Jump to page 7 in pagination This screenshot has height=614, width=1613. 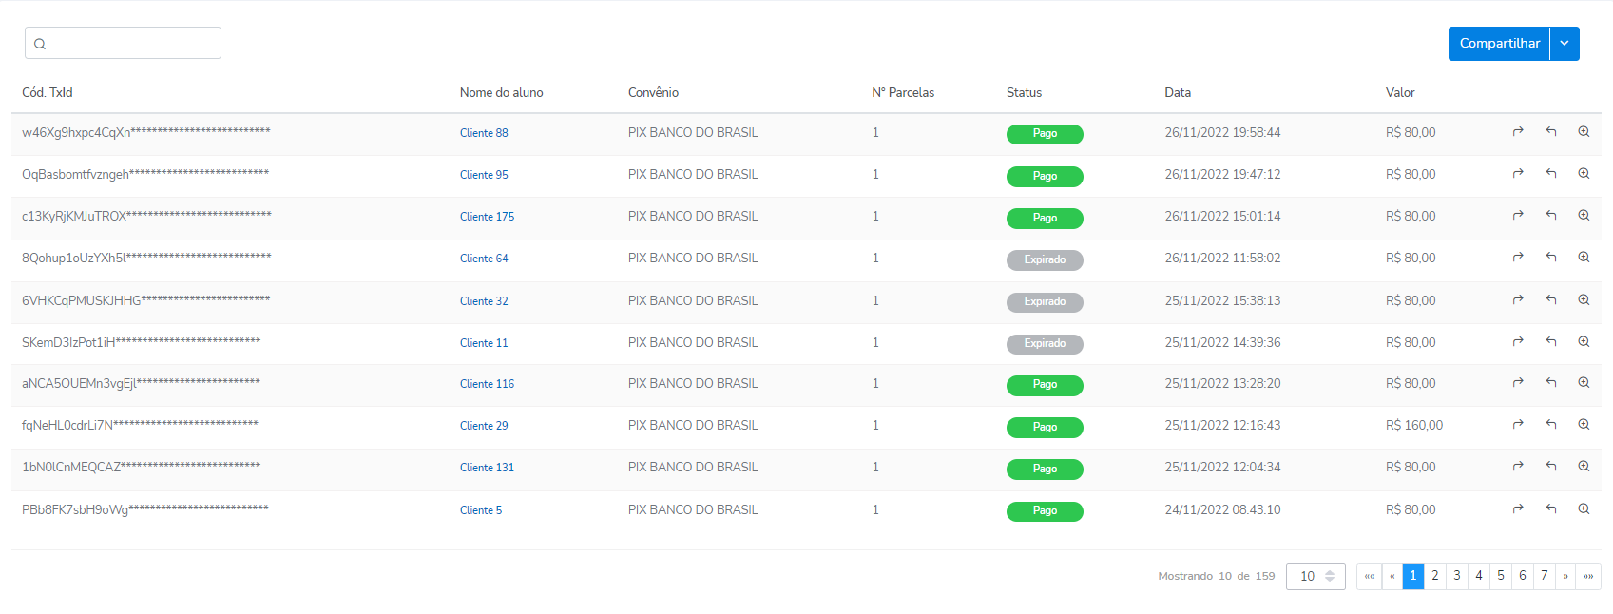tap(1545, 576)
